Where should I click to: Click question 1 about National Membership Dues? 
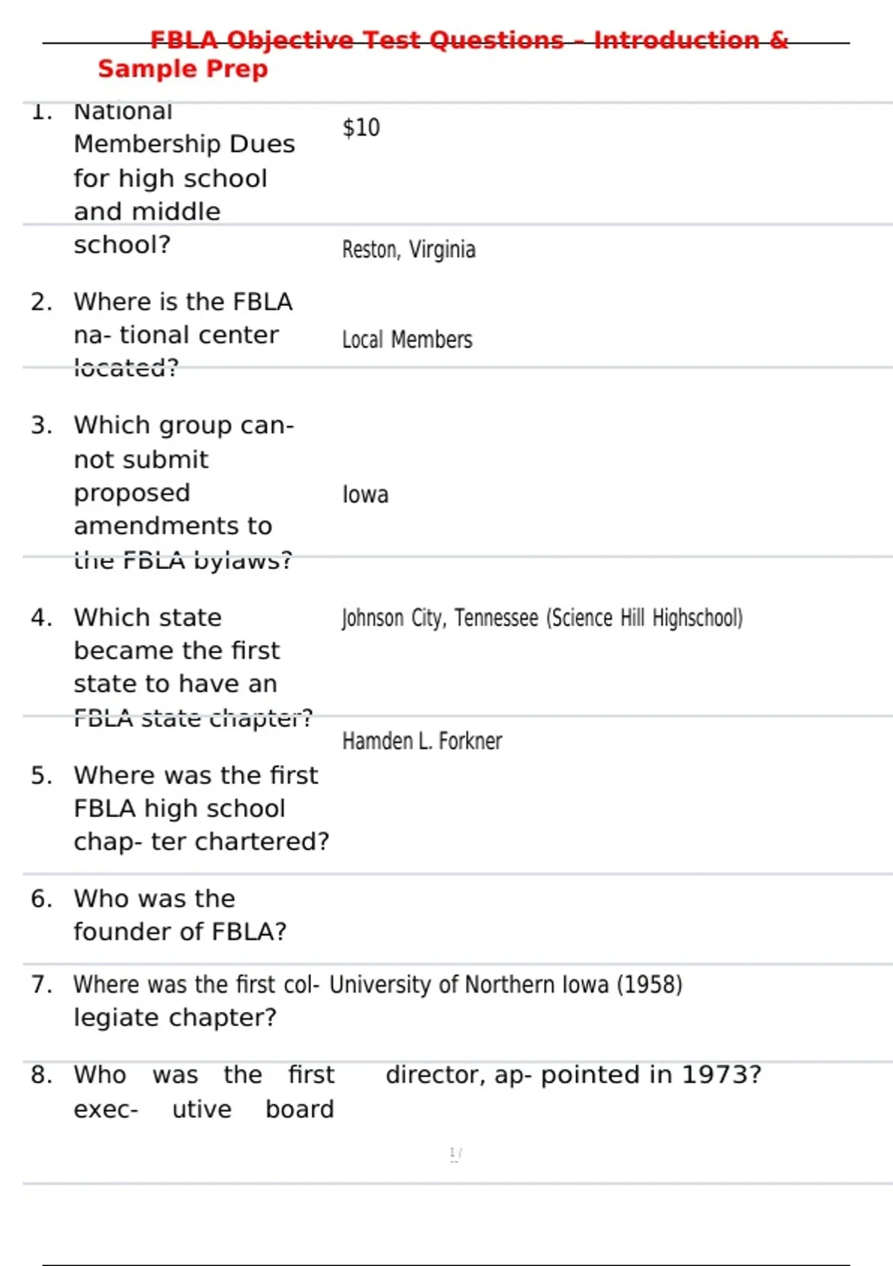pos(184,177)
